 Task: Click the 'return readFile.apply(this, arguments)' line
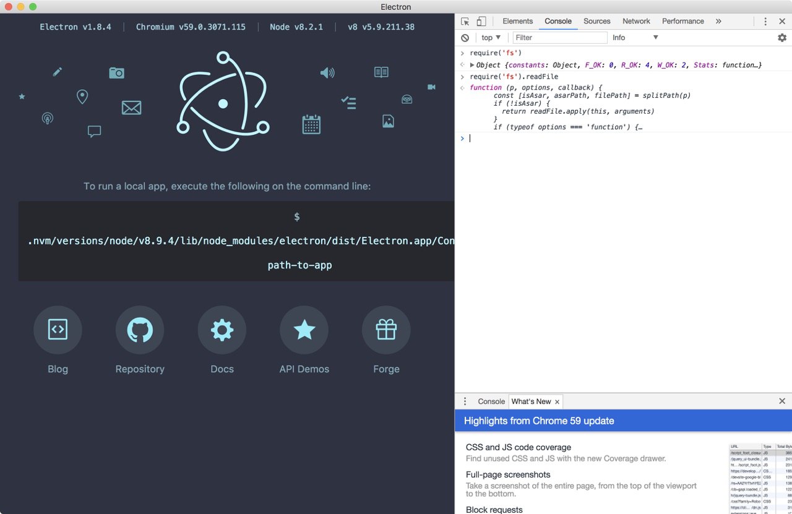(578, 111)
